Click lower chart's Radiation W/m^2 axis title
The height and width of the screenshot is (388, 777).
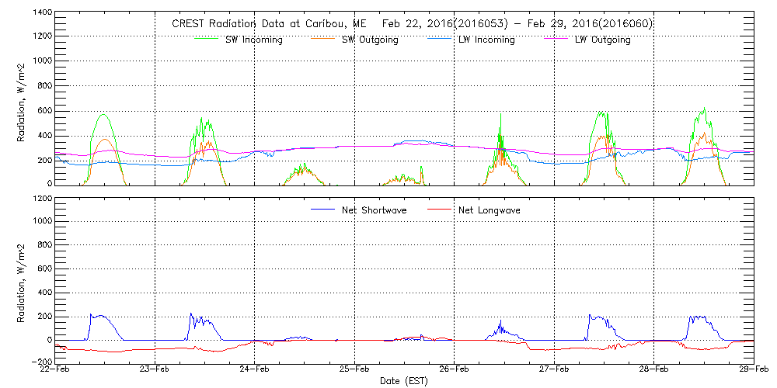click(x=23, y=280)
